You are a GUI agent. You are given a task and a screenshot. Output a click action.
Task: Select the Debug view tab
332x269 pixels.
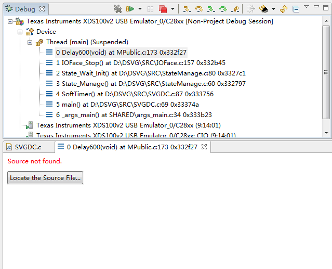(25, 9)
